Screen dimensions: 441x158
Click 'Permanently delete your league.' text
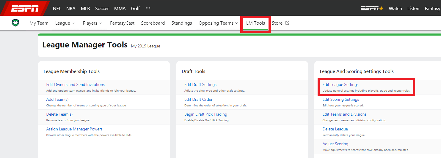(344, 135)
